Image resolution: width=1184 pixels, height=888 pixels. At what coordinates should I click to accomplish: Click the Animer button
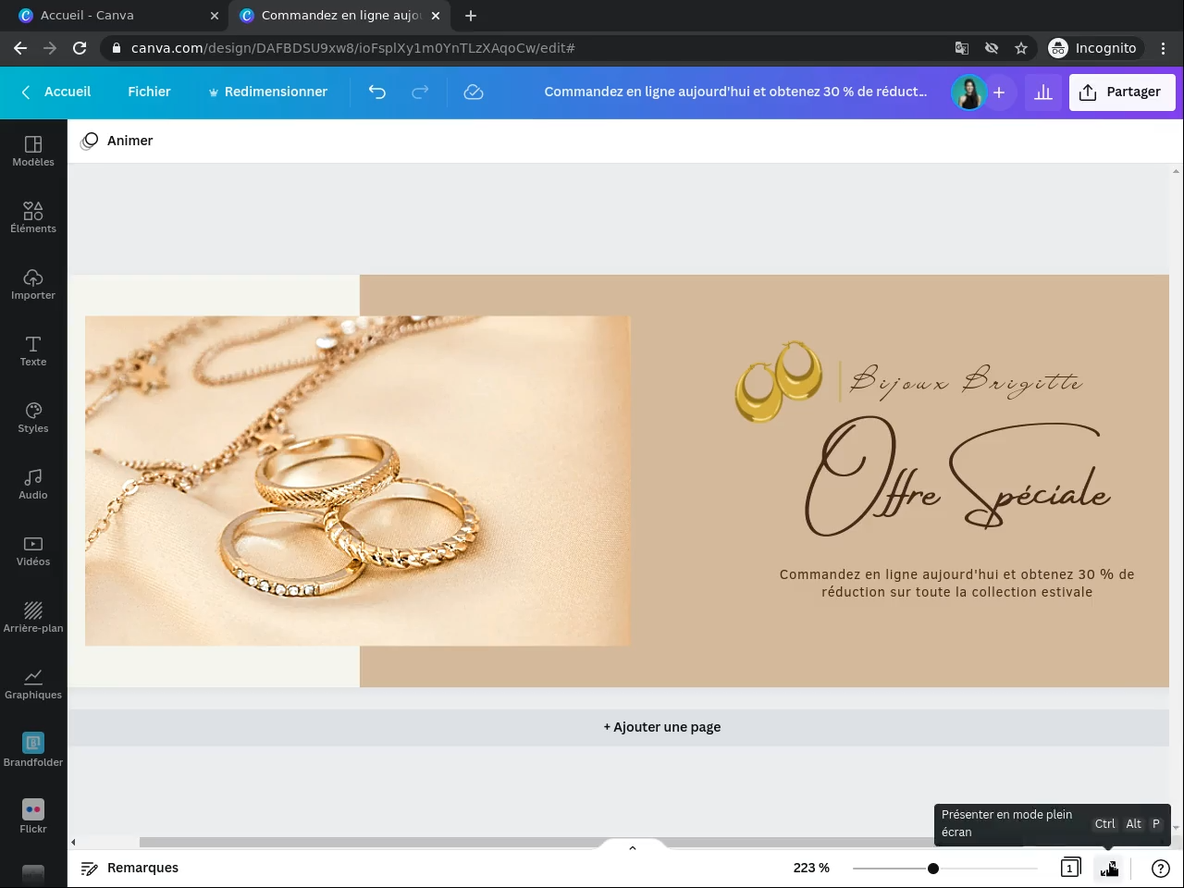(117, 141)
